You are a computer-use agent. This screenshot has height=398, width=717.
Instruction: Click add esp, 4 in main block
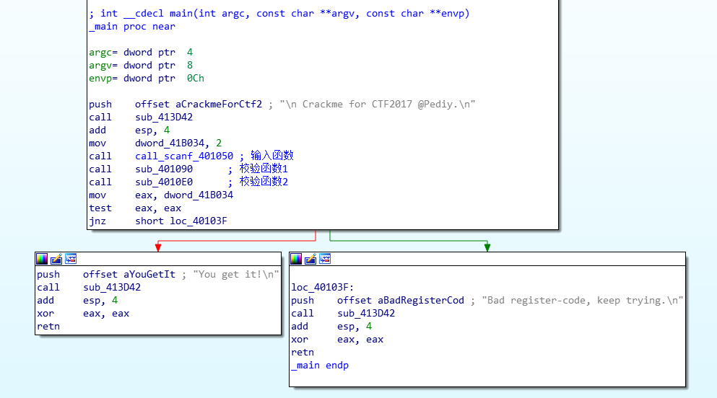pyautogui.click(x=129, y=130)
